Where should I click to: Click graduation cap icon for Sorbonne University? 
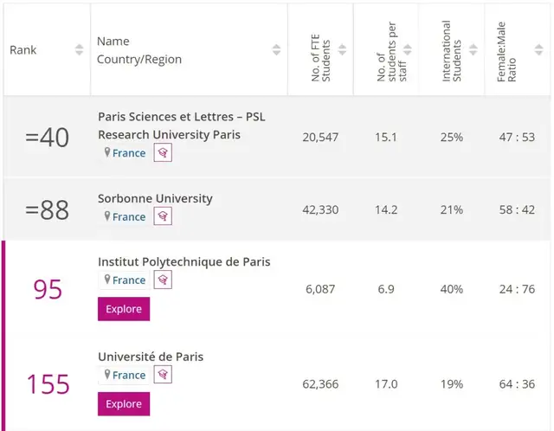pos(163,216)
